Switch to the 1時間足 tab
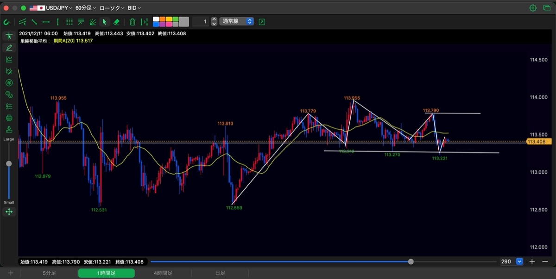Viewport: 556px width, 279px height. click(x=106, y=273)
